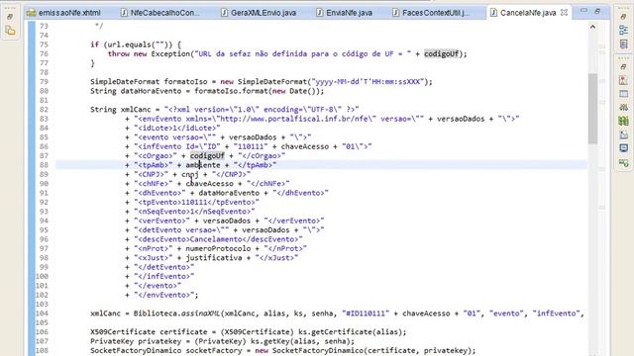Click line number 75 in the gutter
The height and width of the screenshot is (356, 634).
point(44,44)
